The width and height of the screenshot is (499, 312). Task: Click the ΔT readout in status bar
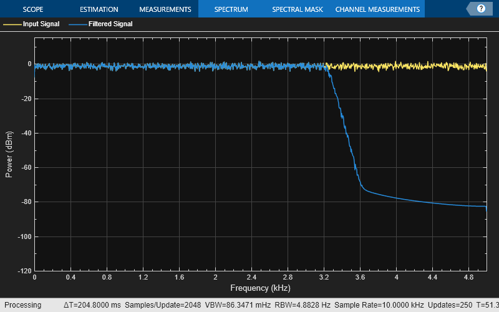[x=93, y=305]
